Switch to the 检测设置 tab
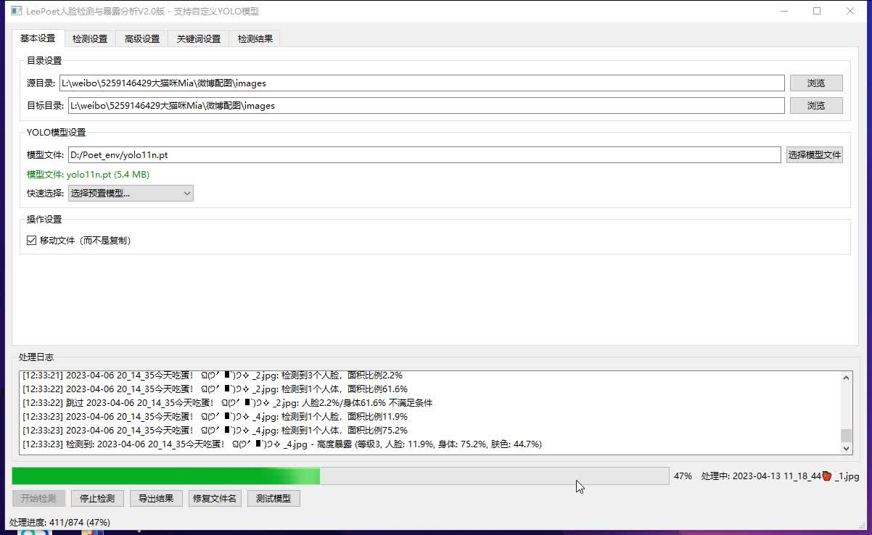 click(x=90, y=39)
